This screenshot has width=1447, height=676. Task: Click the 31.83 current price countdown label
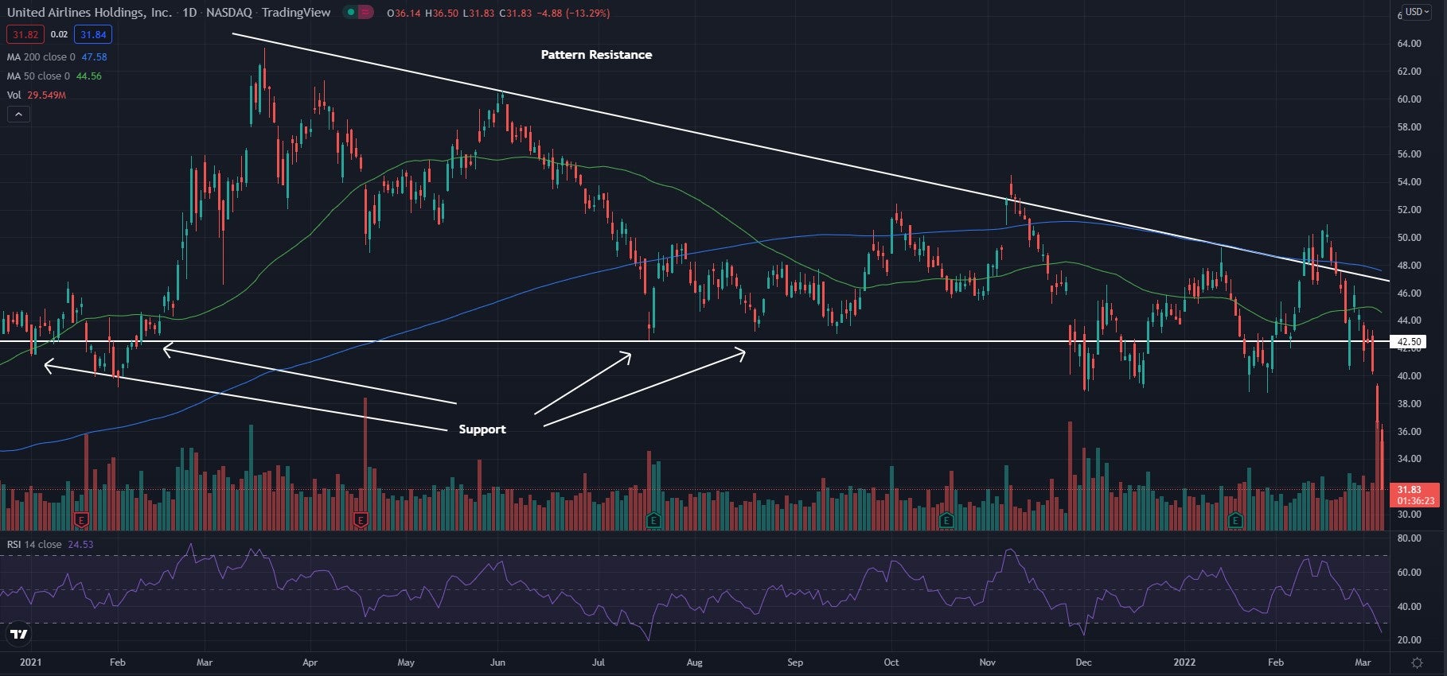[x=1414, y=495]
